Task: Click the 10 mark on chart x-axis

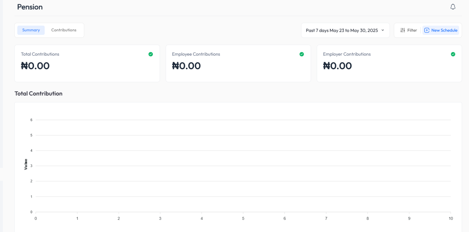Action: point(451,219)
